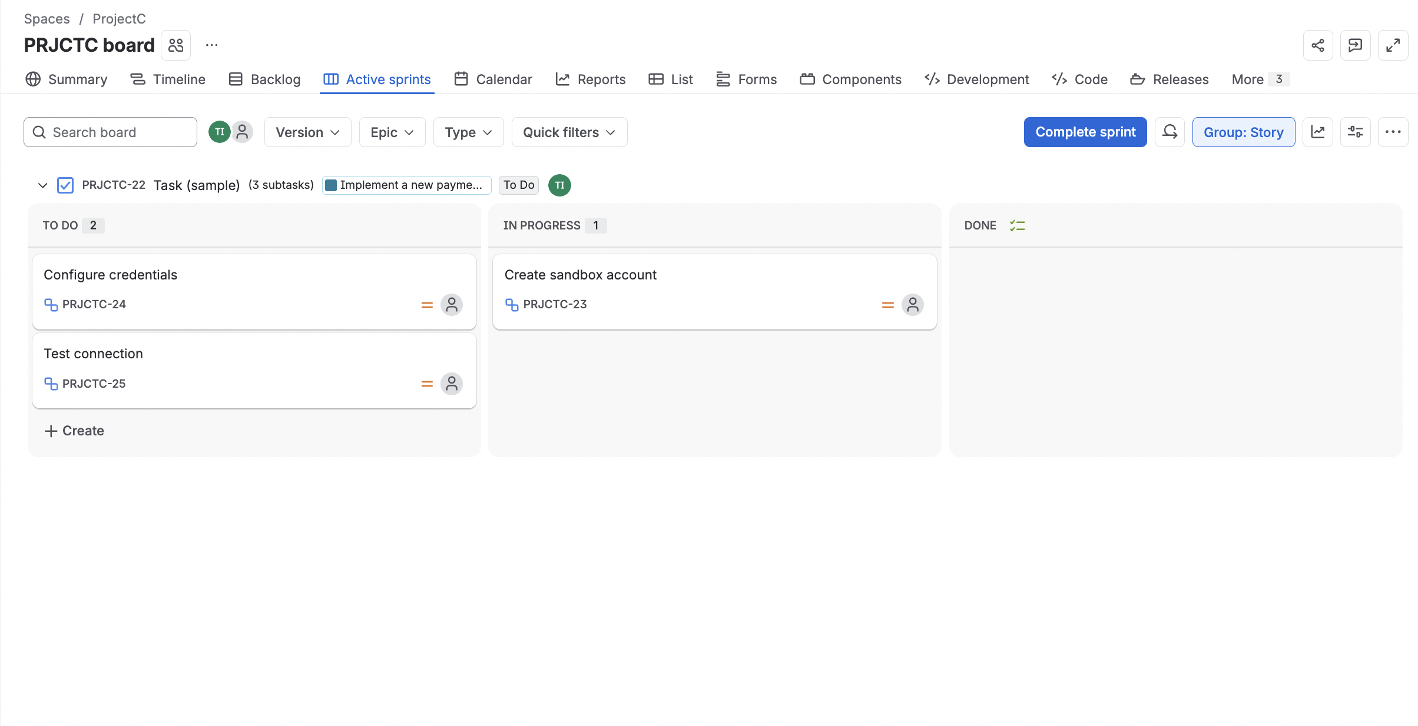Open the Quick filters dropdown

(x=569, y=132)
